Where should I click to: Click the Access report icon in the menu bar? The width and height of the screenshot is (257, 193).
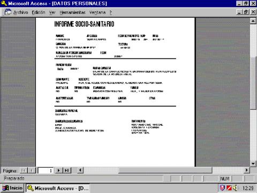pyautogui.click(x=7, y=12)
